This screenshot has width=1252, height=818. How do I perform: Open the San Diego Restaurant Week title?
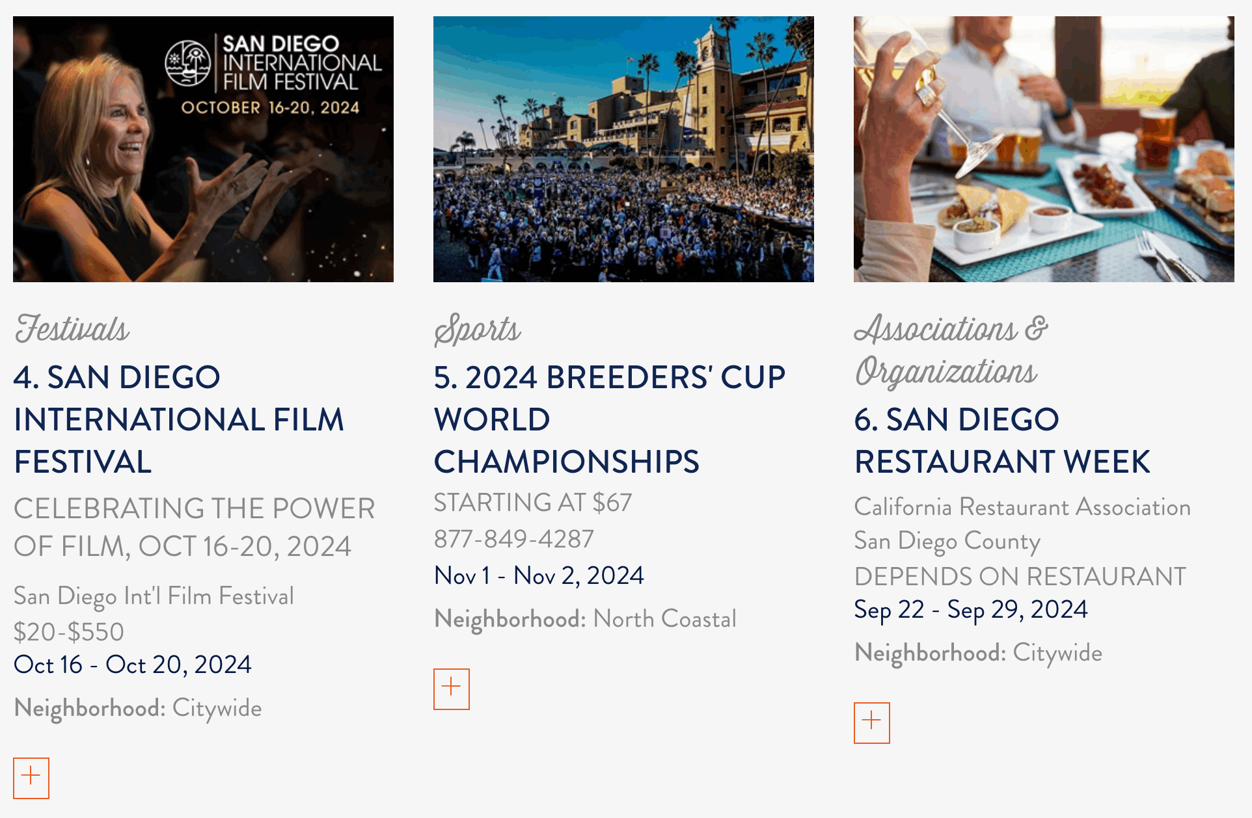1002,440
